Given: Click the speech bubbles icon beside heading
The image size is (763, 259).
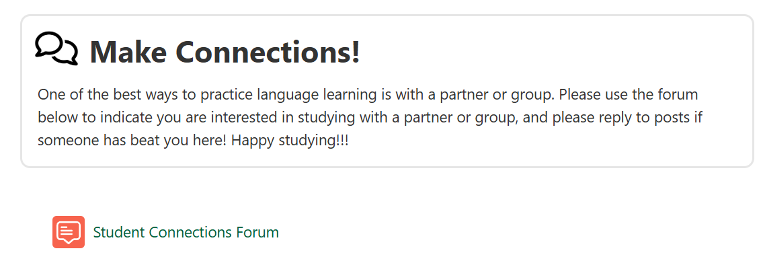Looking at the screenshot, I should click(x=56, y=48).
